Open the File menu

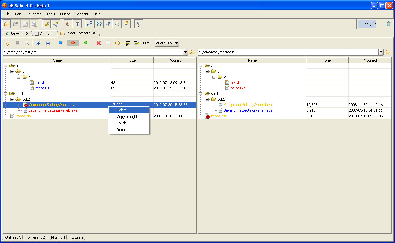[7, 14]
